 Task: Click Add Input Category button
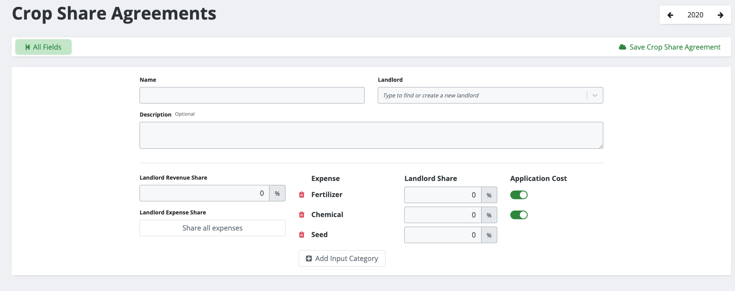[342, 258]
